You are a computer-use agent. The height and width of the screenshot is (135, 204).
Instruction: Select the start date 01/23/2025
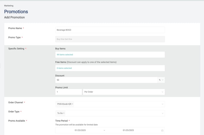[x=80, y=130]
